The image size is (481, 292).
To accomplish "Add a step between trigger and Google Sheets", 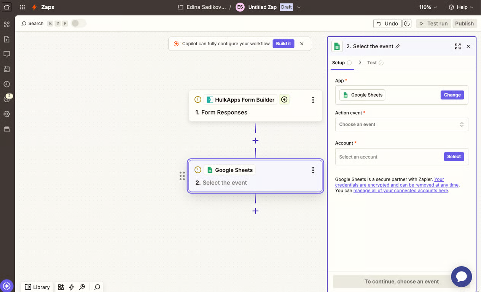I will point(255,141).
